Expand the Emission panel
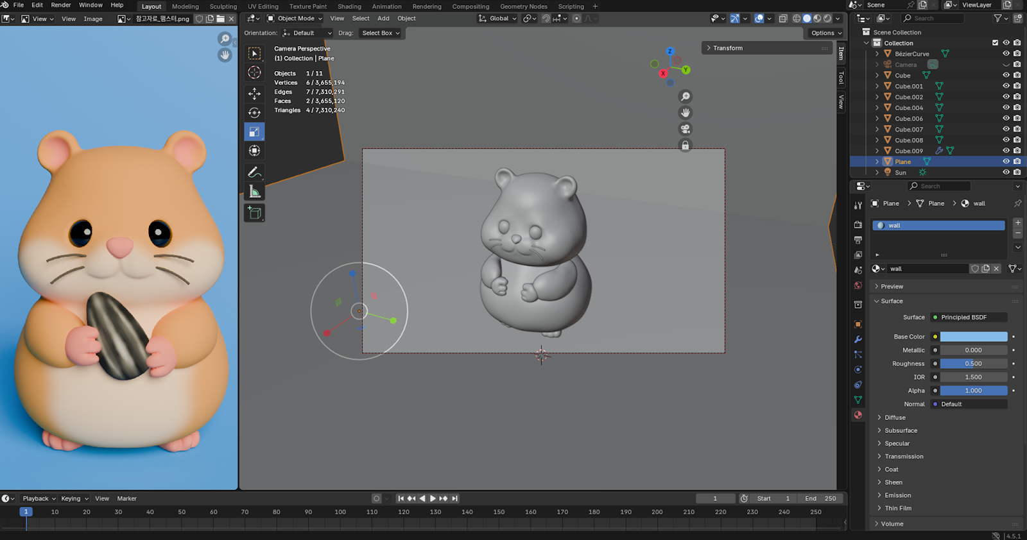The width and height of the screenshot is (1027, 540). tap(897, 495)
